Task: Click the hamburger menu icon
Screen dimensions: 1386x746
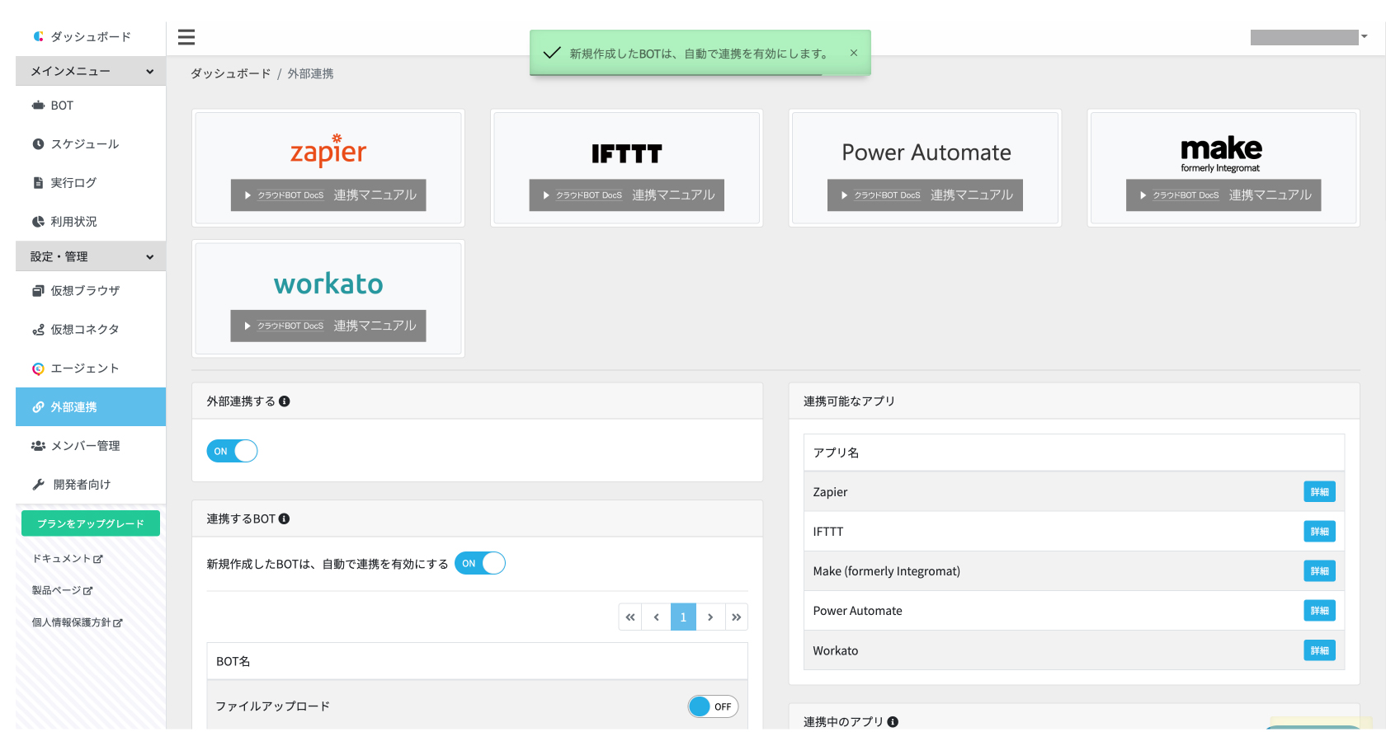Action: click(x=186, y=37)
